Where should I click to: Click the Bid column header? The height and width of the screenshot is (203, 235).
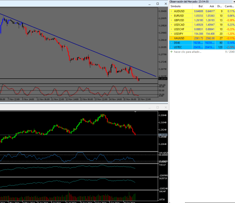pos(200,6)
